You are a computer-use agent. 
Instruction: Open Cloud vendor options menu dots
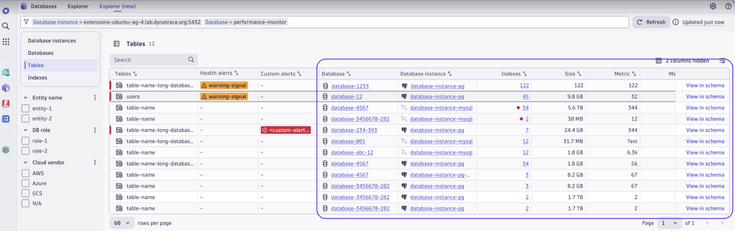point(95,162)
